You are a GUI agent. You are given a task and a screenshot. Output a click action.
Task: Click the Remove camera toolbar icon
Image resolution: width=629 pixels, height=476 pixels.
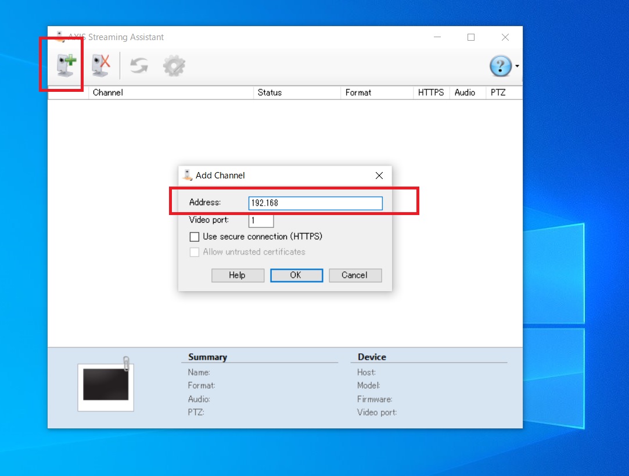point(100,65)
